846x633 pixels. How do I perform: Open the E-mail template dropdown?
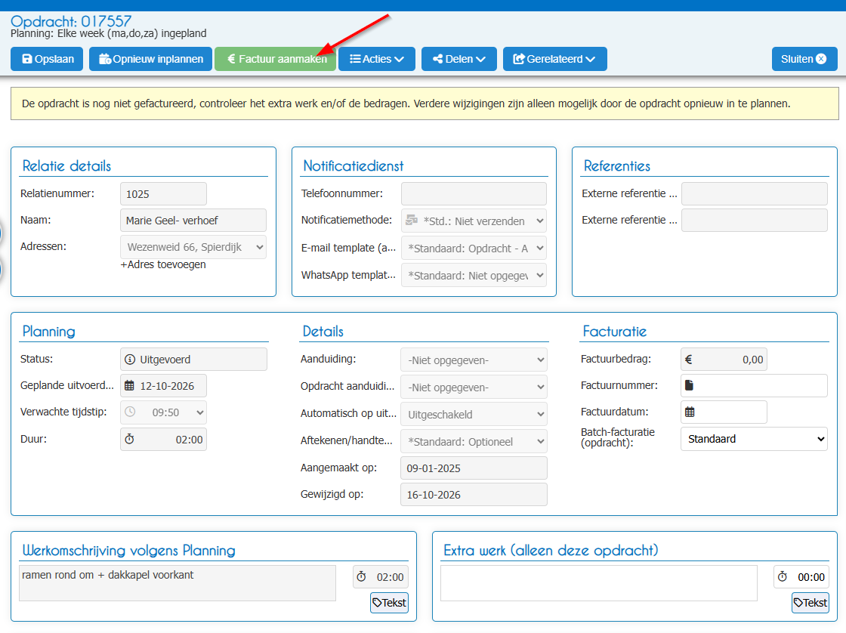pyautogui.click(x=474, y=249)
